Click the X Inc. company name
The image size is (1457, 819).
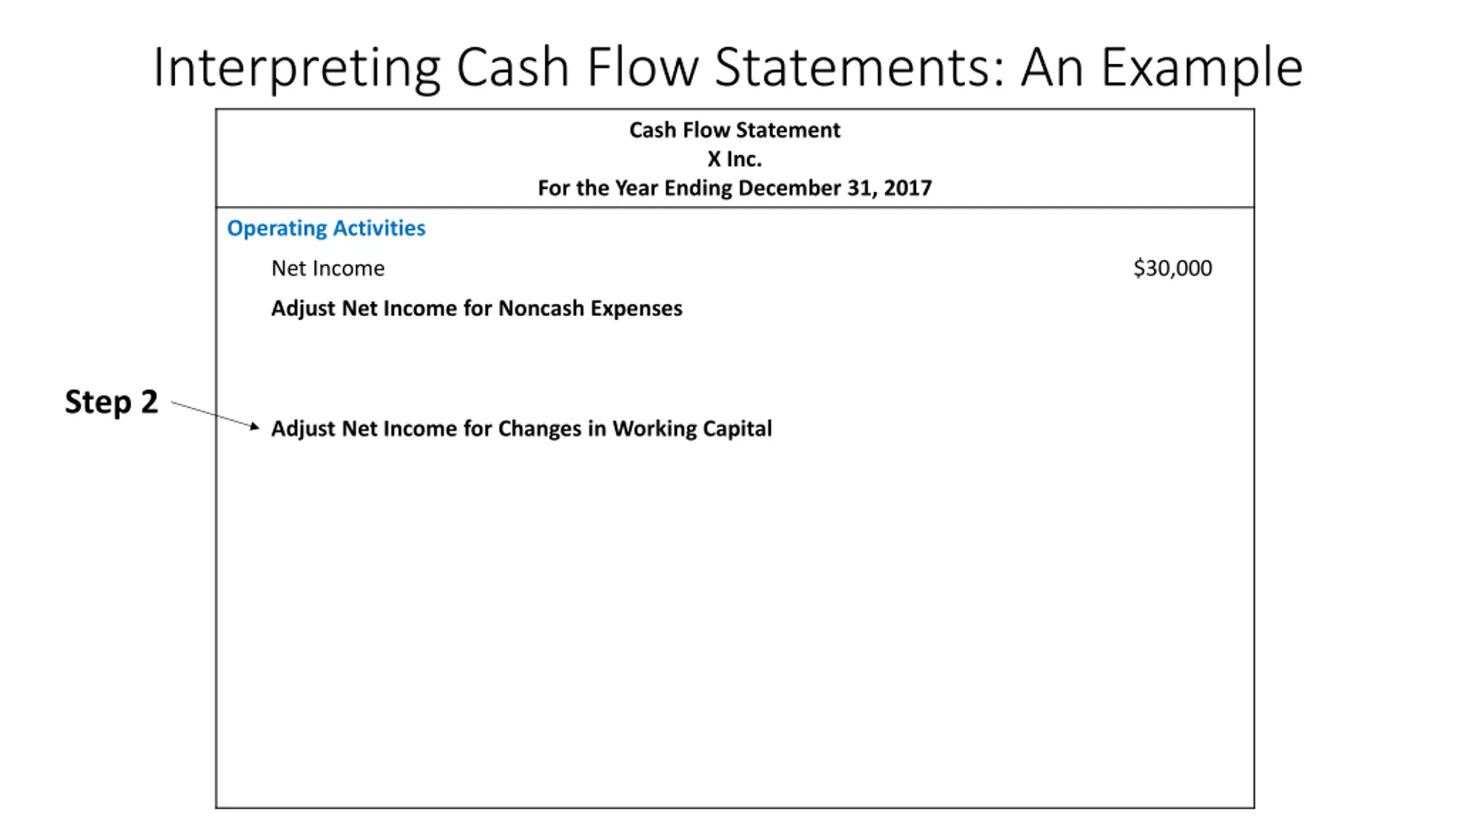(734, 159)
